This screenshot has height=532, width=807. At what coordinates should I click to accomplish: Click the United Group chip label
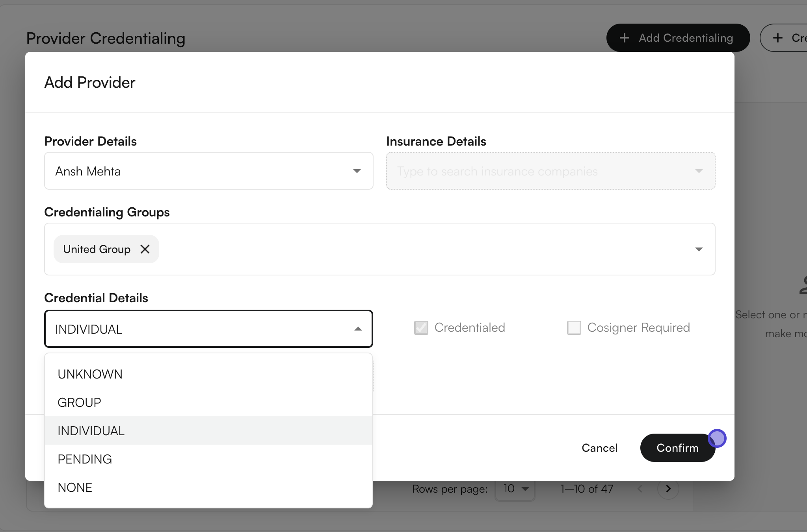click(97, 249)
